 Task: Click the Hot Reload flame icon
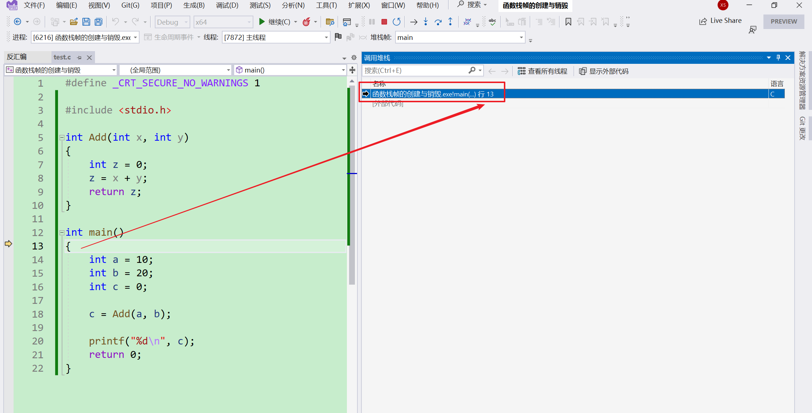pyautogui.click(x=307, y=22)
